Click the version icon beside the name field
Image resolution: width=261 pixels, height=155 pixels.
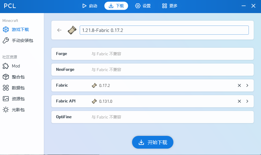coord(72,30)
